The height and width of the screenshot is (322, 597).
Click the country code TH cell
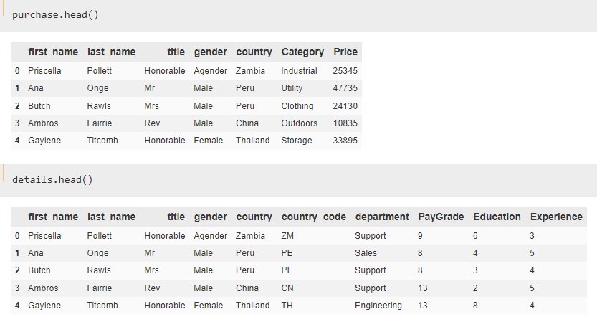(x=287, y=306)
